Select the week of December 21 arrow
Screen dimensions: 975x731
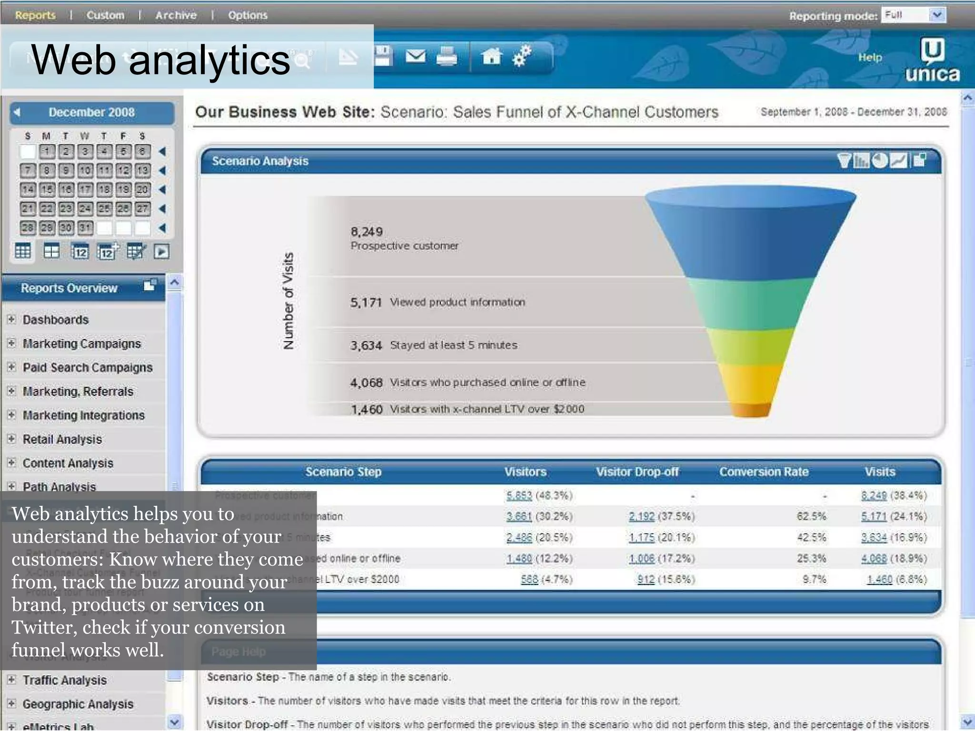click(162, 208)
